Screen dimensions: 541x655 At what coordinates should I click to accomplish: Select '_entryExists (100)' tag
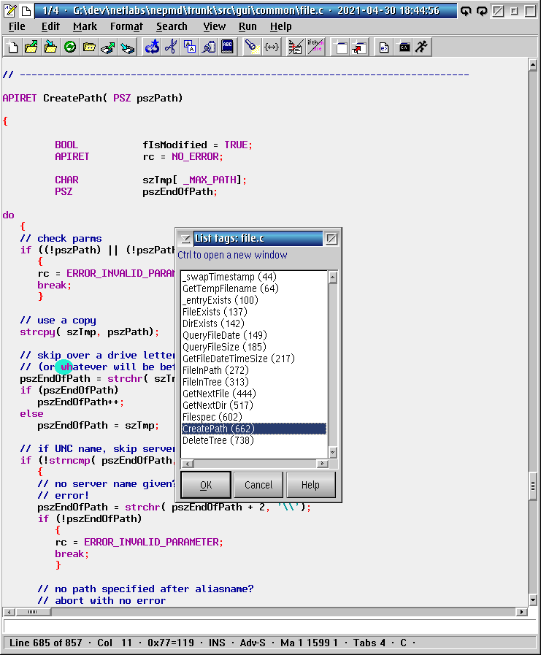[x=254, y=300]
